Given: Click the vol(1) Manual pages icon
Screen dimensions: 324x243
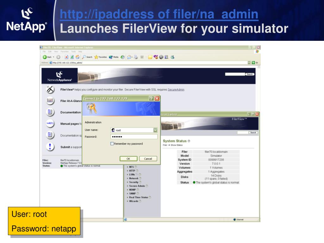Looking at the screenshot, I should coord(50,123).
